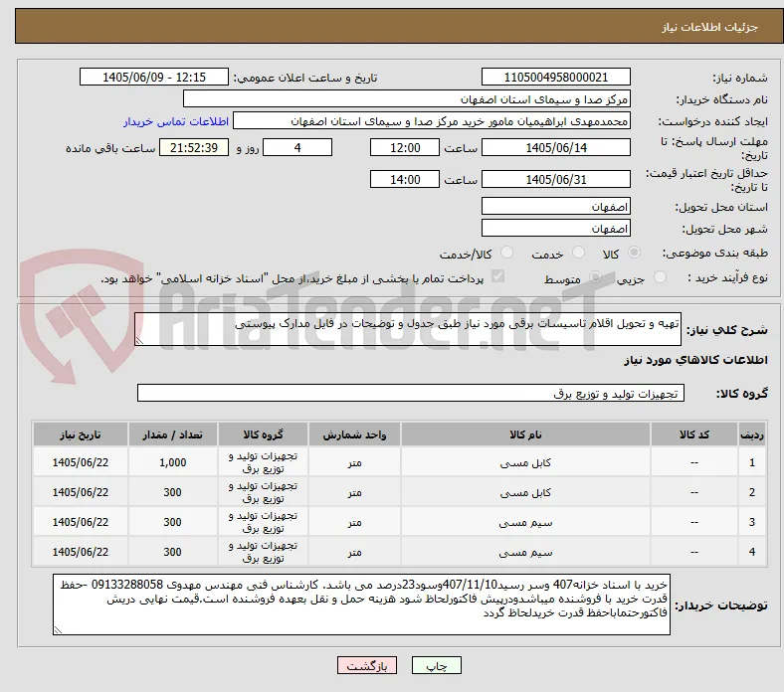Click سیم مسی in row 4
The height and width of the screenshot is (692, 784).
[525, 553]
